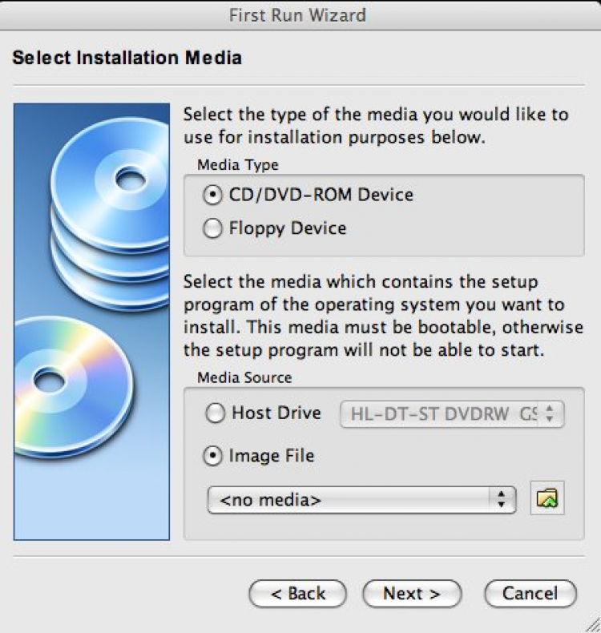Viewport: 601px width, 633px height.
Task: Click the Media Type group label
Action: point(238,165)
